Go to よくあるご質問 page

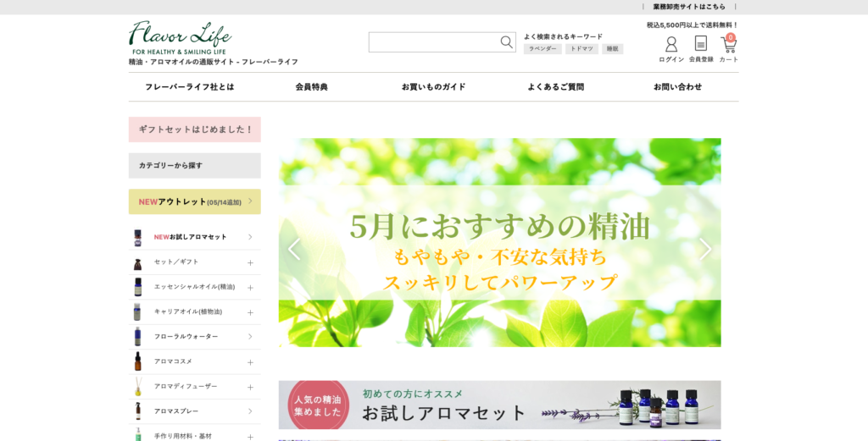click(x=555, y=87)
